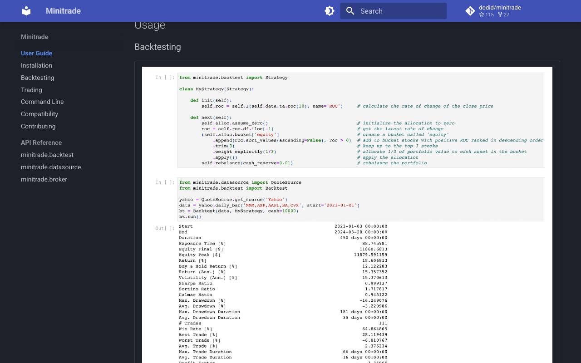This screenshot has width=581, height=363.
Task: Click the 'Win Rate [%]' output row
Action: click(x=283, y=329)
